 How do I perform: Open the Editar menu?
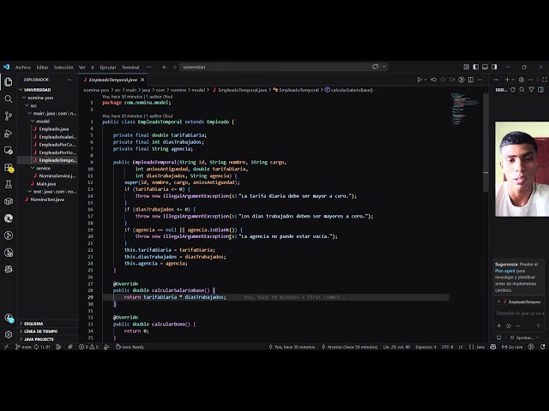(42, 67)
